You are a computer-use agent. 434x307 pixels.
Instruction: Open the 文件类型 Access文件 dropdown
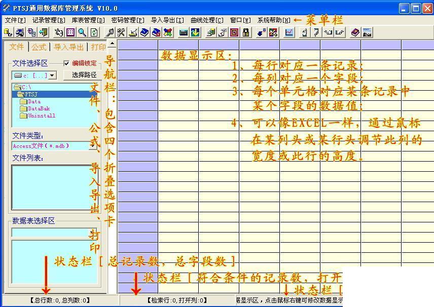(x=94, y=146)
